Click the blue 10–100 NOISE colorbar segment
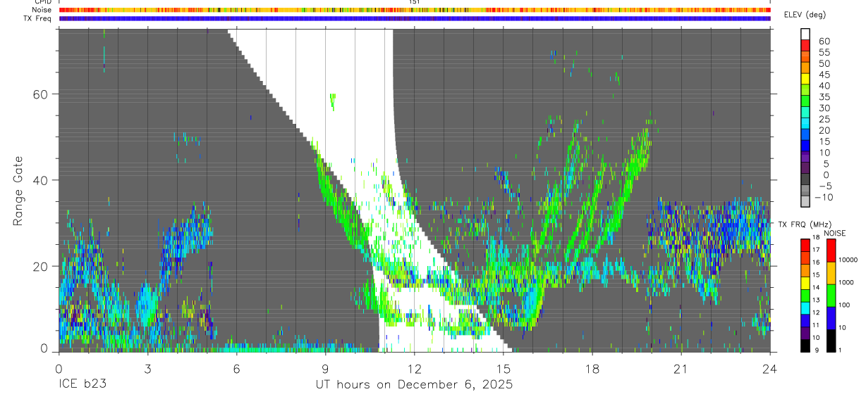 pyautogui.click(x=831, y=317)
